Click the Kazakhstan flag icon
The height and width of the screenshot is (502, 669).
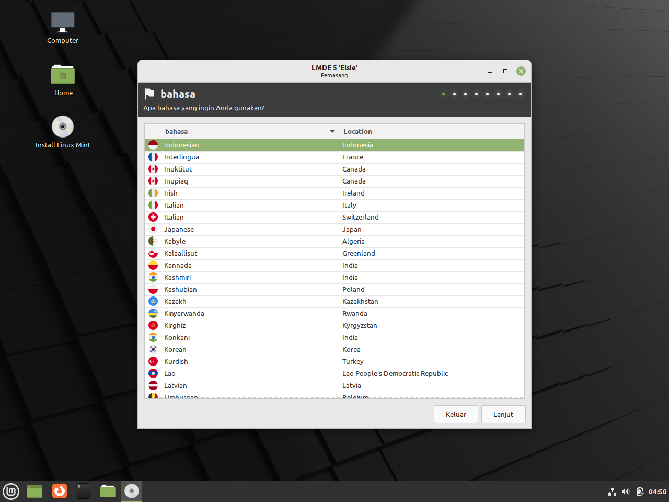[153, 301]
